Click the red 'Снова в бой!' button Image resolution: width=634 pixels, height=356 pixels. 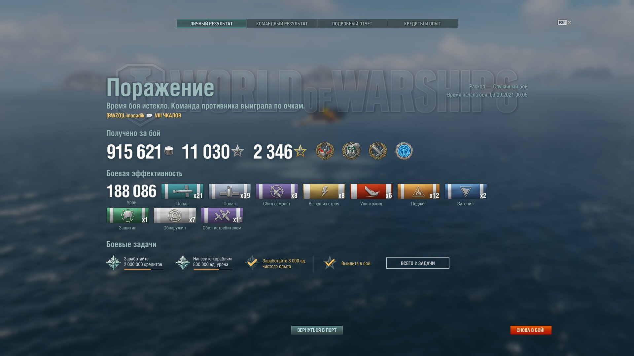pyautogui.click(x=531, y=330)
